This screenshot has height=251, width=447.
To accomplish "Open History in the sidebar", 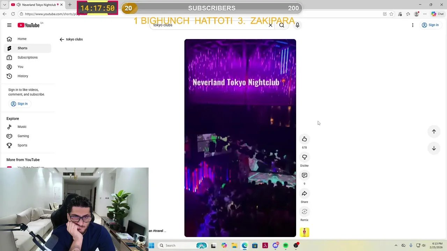I will 27,76.
